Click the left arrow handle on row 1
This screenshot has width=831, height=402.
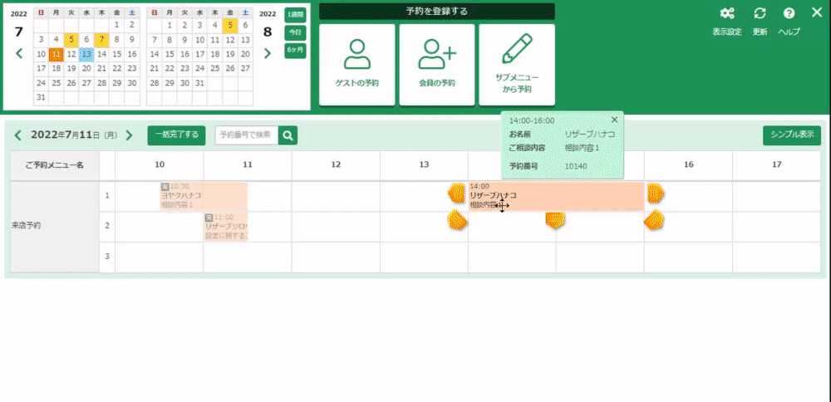[x=456, y=194]
